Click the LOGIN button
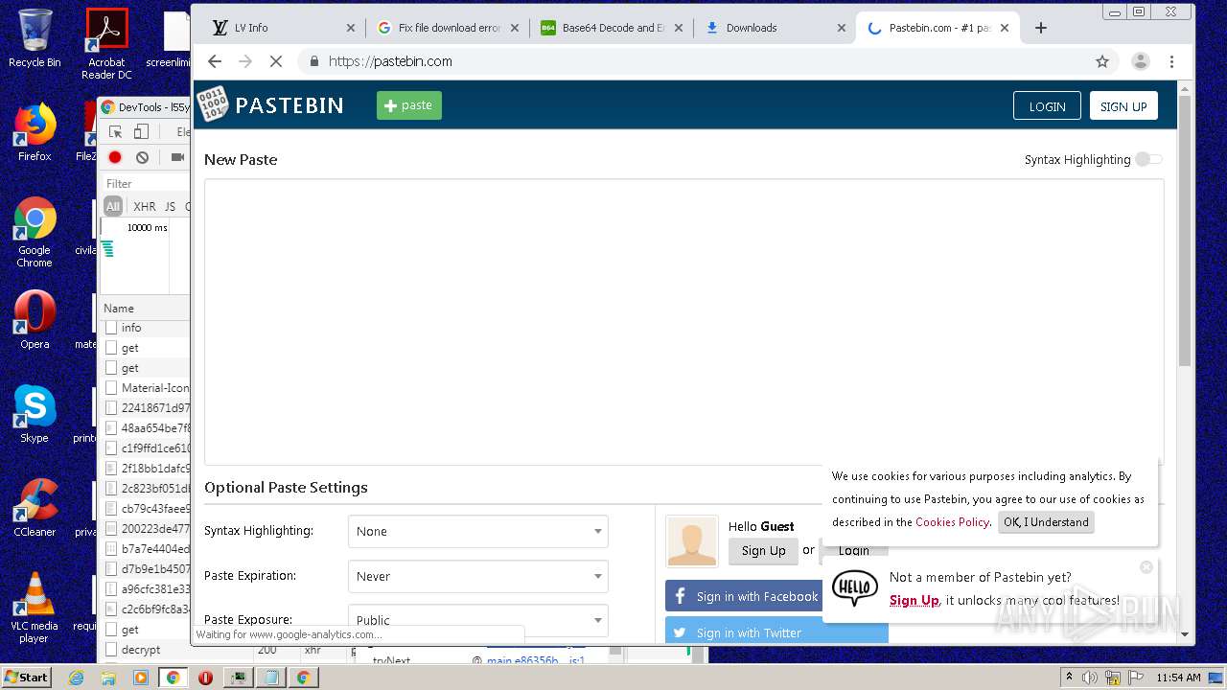 [x=1047, y=106]
